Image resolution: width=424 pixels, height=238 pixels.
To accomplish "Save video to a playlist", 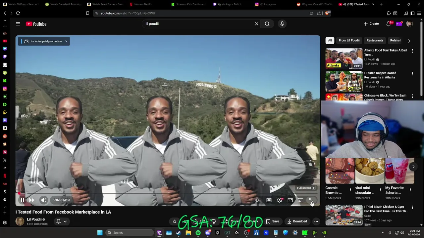I will coord(272,221).
